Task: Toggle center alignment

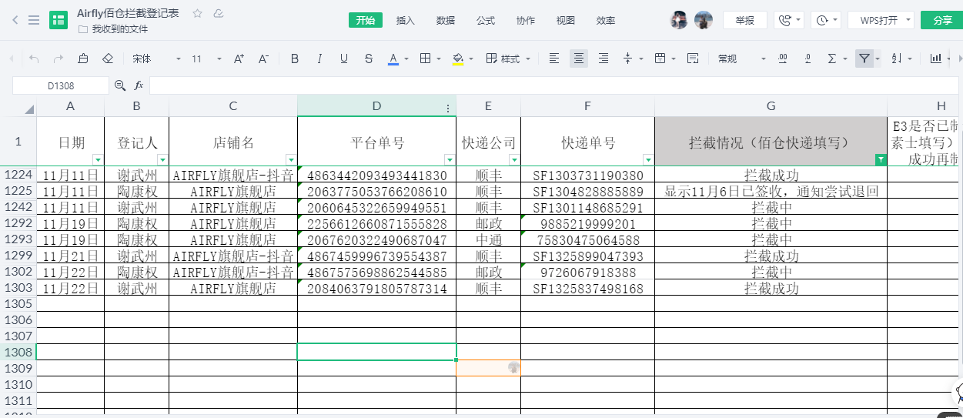Action: click(x=579, y=59)
